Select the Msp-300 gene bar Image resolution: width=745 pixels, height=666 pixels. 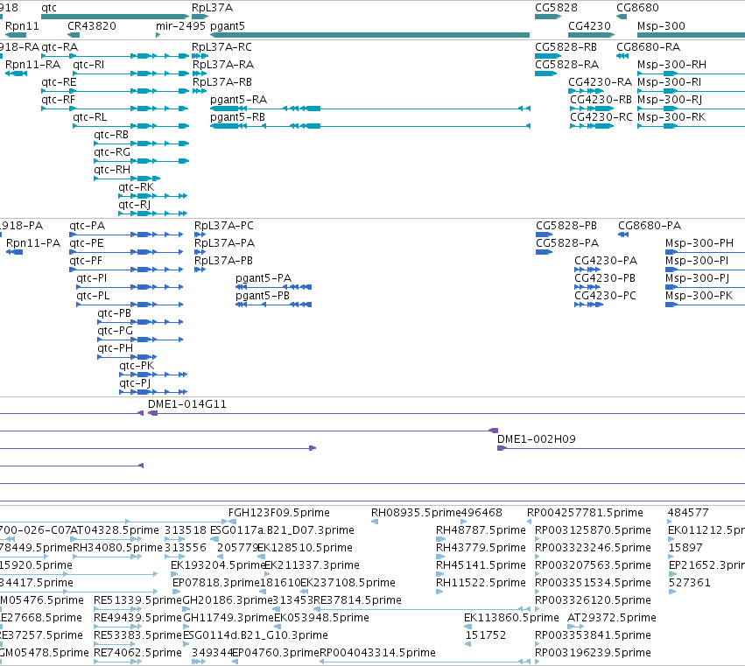pyautogui.click(x=691, y=35)
